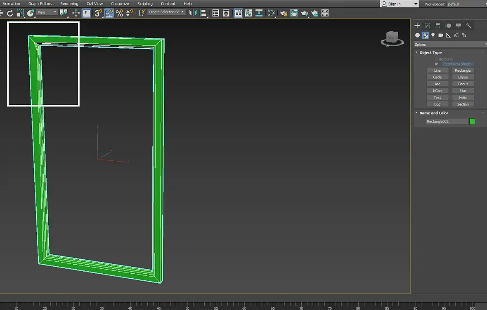Switch to the Modify command panel tab
This screenshot has width=487, height=310.
(x=428, y=26)
